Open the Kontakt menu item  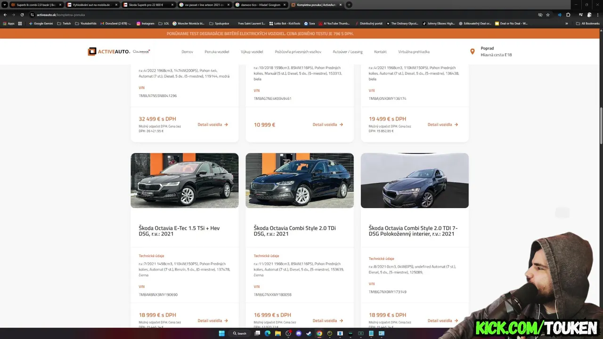[x=380, y=52]
